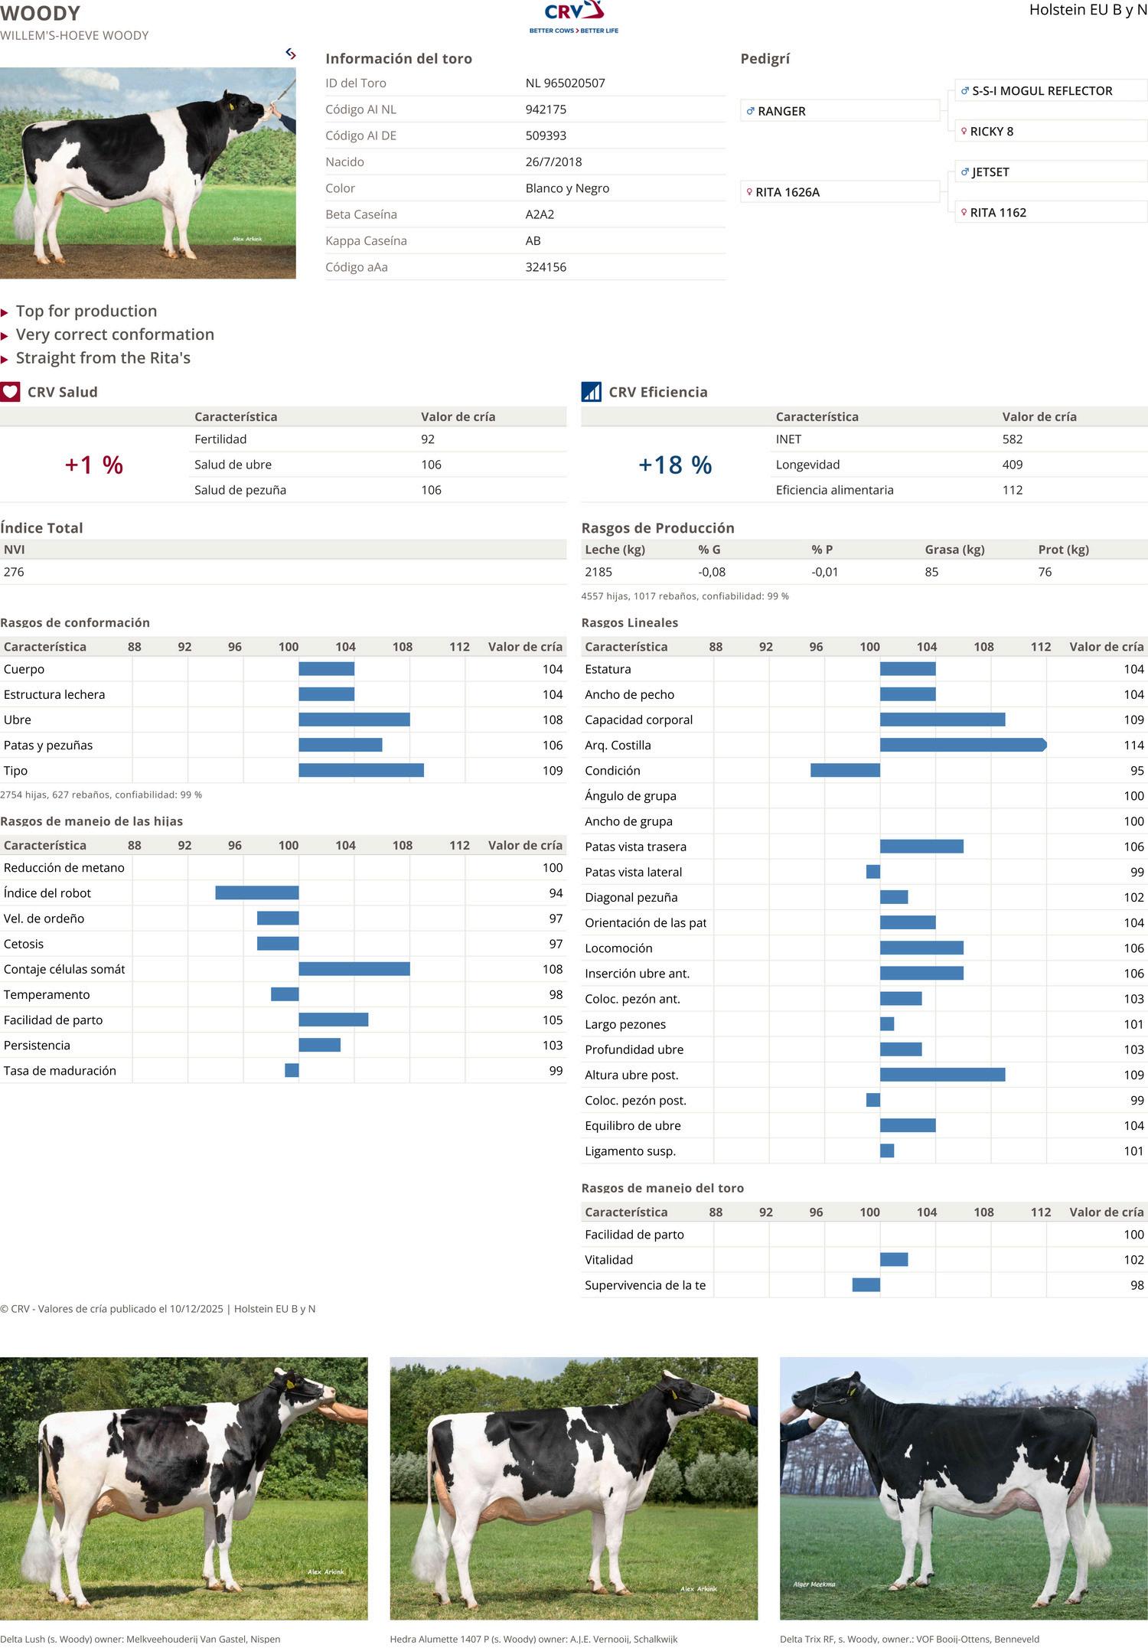Click the WOODY title heading
1148x1648 pixels.
tap(41, 14)
